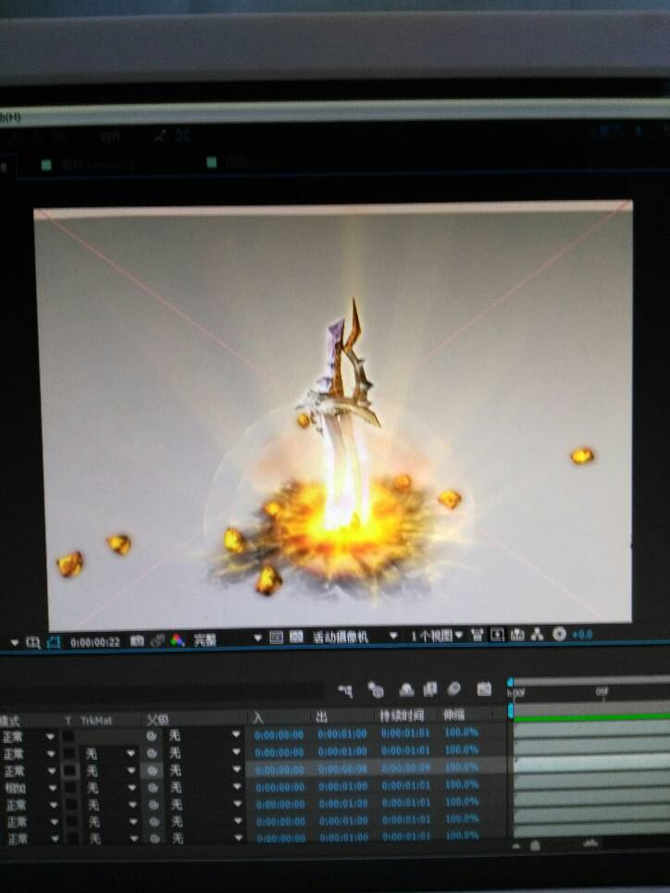Open the 相加 blending mode dropdown
The height and width of the screenshot is (893, 670).
[53, 788]
